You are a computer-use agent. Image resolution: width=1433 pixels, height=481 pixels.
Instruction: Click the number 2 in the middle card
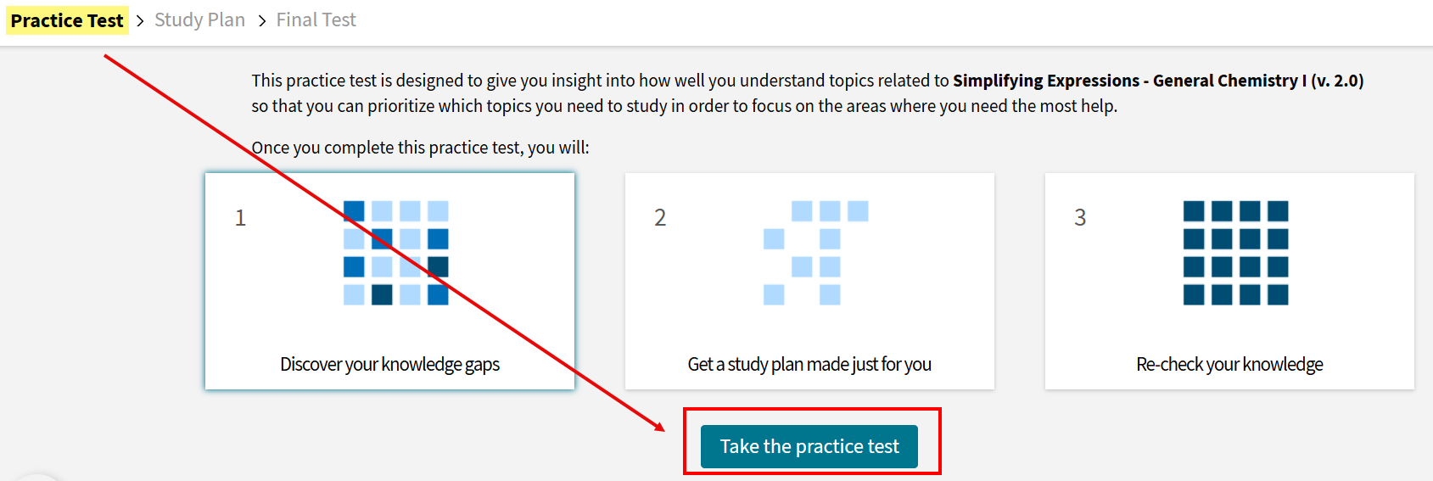tap(660, 218)
